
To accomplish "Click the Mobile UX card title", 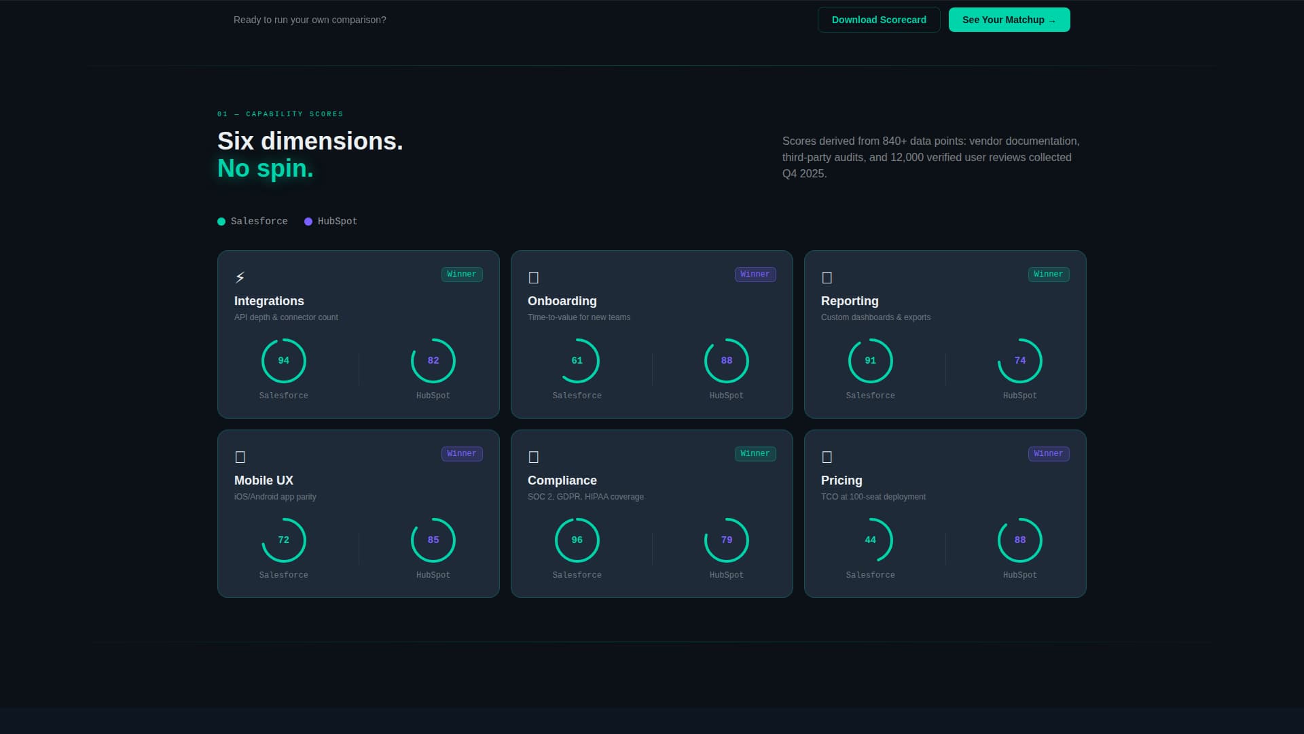I will pos(264,480).
